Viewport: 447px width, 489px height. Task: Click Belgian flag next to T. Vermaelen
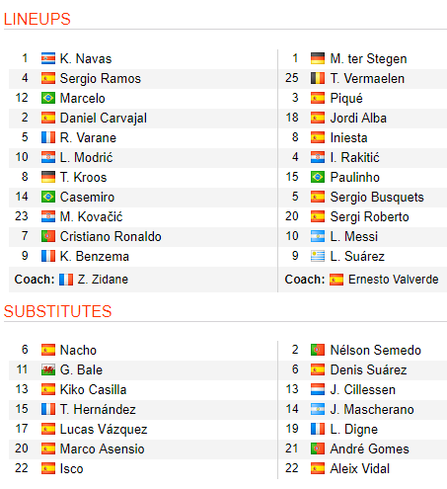[x=318, y=78]
